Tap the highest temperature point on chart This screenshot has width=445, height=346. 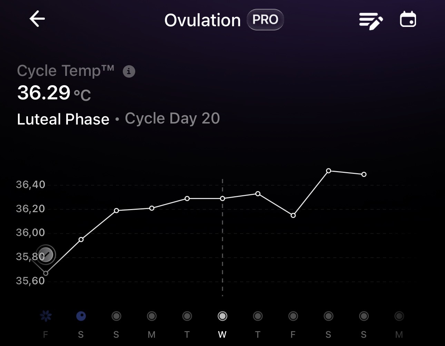[x=328, y=171]
